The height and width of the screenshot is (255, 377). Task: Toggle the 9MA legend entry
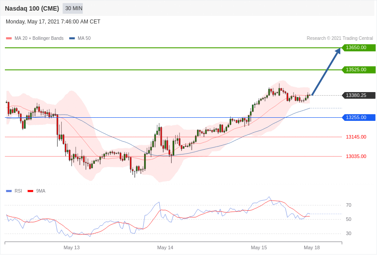pyautogui.click(x=36, y=191)
